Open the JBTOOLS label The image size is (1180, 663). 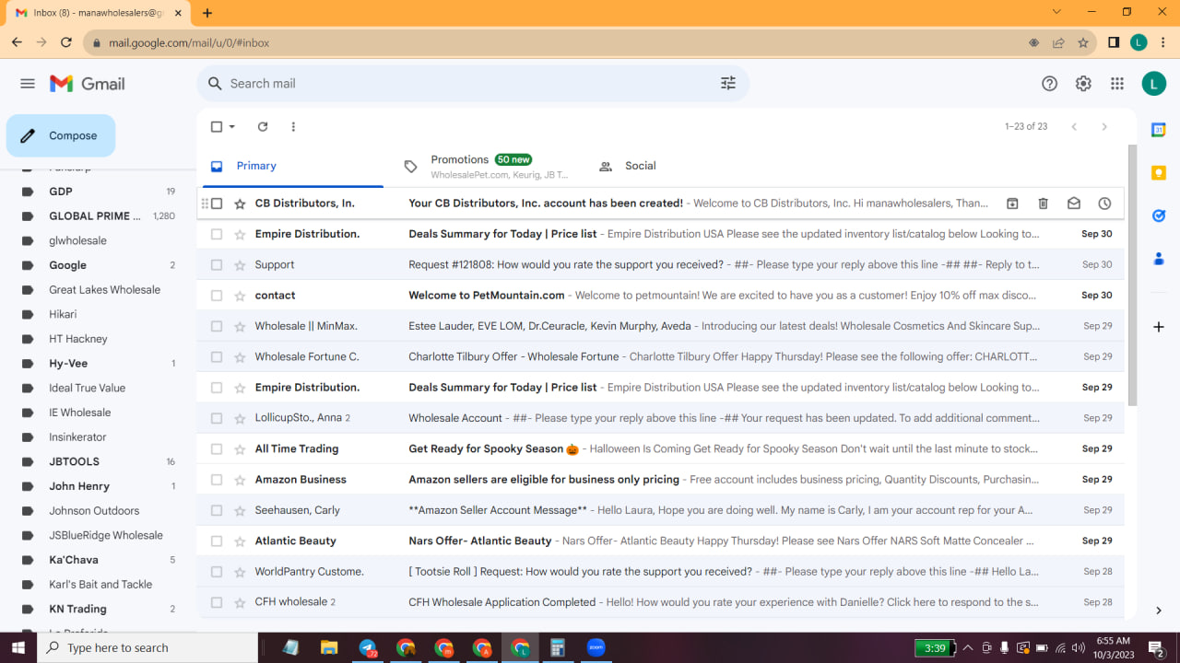[x=74, y=462]
